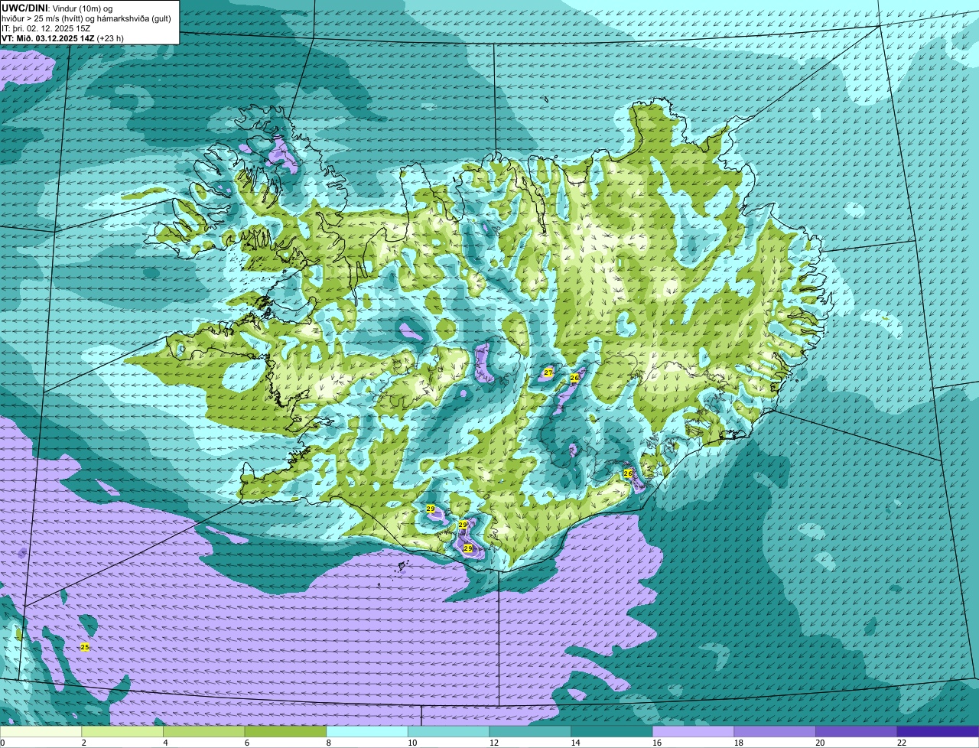Click the yellow gust label 27
The height and width of the screenshot is (748, 979).
click(x=548, y=372)
